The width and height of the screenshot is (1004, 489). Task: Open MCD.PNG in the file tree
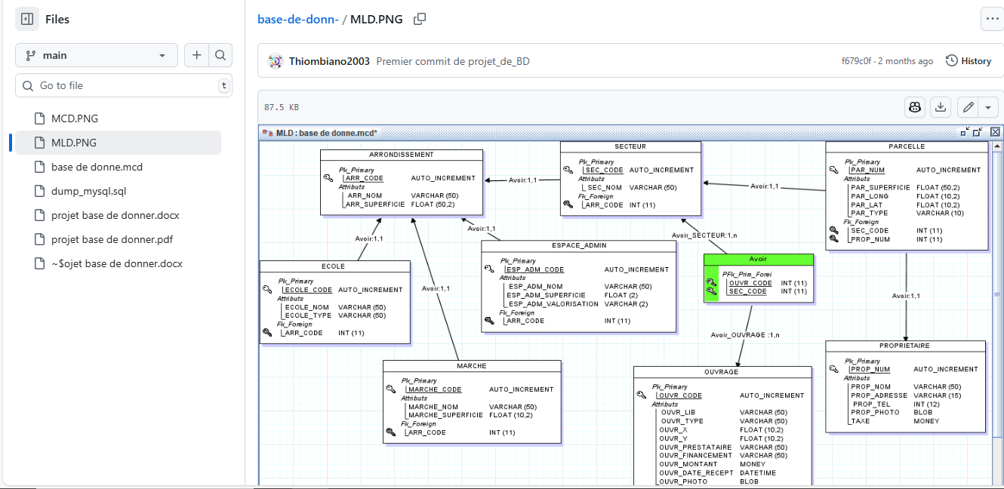click(75, 118)
